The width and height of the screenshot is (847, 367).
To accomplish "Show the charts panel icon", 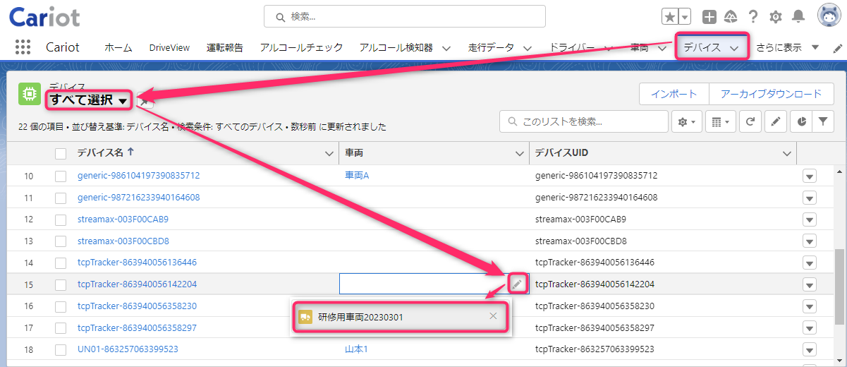I will (802, 121).
